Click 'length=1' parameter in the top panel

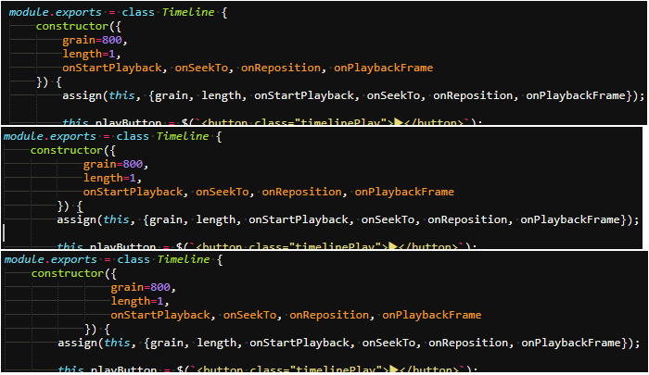click(x=90, y=54)
